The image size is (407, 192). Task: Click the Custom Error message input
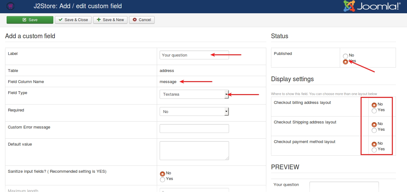[194, 129]
